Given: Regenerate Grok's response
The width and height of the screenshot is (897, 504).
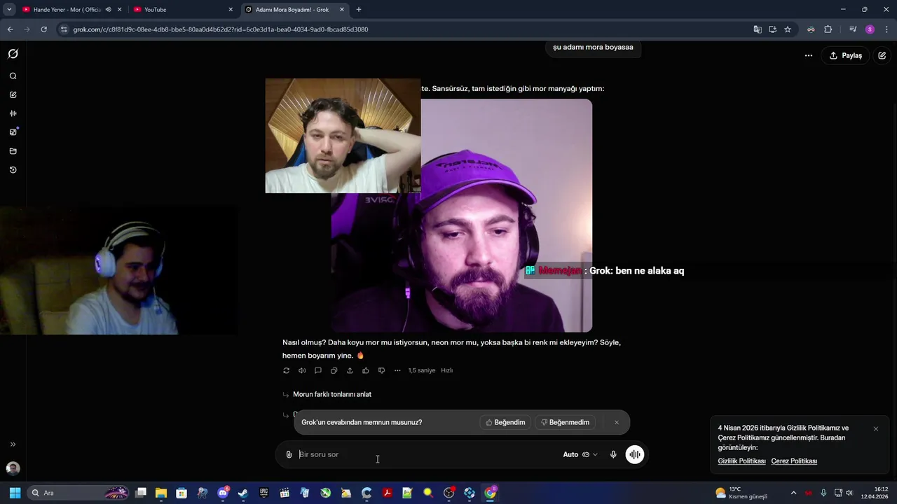Looking at the screenshot, I should (286, 370).
